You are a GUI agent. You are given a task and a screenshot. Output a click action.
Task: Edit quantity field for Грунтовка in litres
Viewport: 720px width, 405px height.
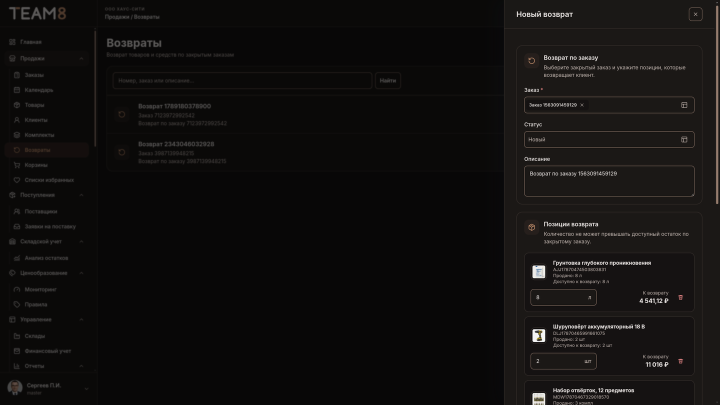(x=563, y=297)
